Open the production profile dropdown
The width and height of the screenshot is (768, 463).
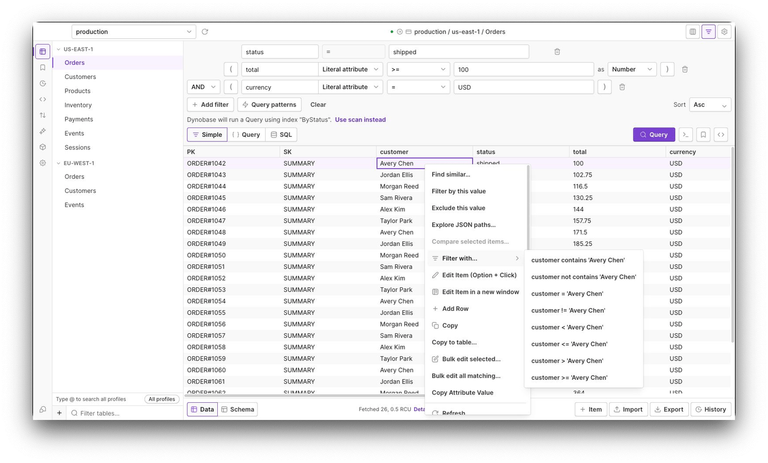pos(133,32)
